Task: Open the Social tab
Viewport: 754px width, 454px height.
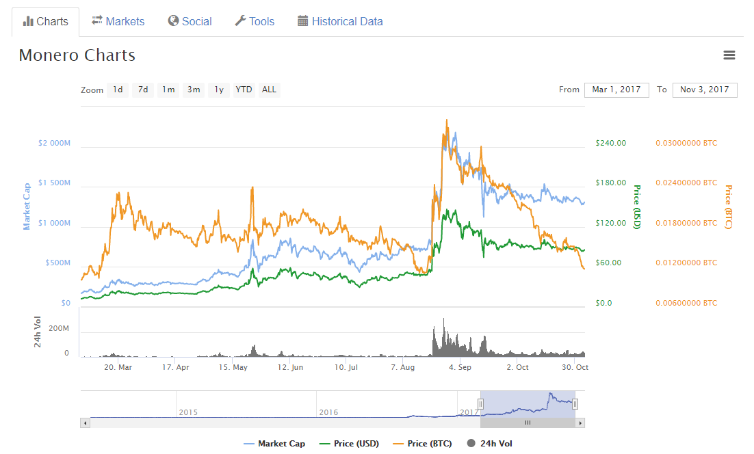Action: 190,22
